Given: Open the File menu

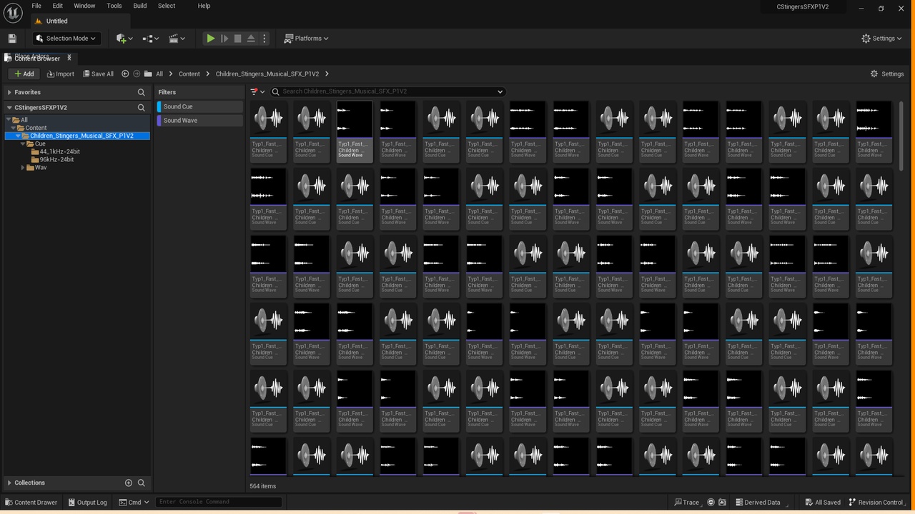Looking at the screenshot, I should [36, 6].
